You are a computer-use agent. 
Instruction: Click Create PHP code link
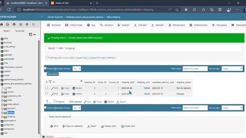[97, 58]
